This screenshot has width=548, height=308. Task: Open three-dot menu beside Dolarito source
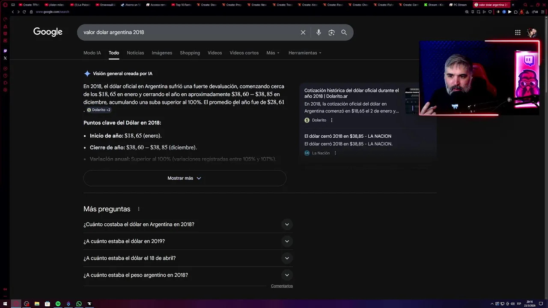pyautogui.click(x=331, y=120)
